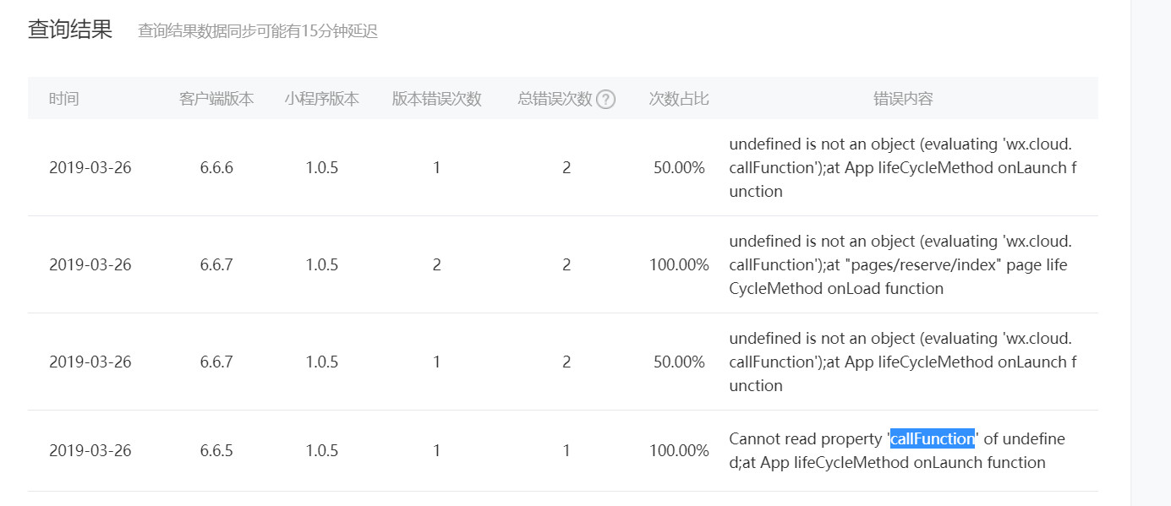
Task: Click the 总错误次数 column header text
Action: point(555,99)
